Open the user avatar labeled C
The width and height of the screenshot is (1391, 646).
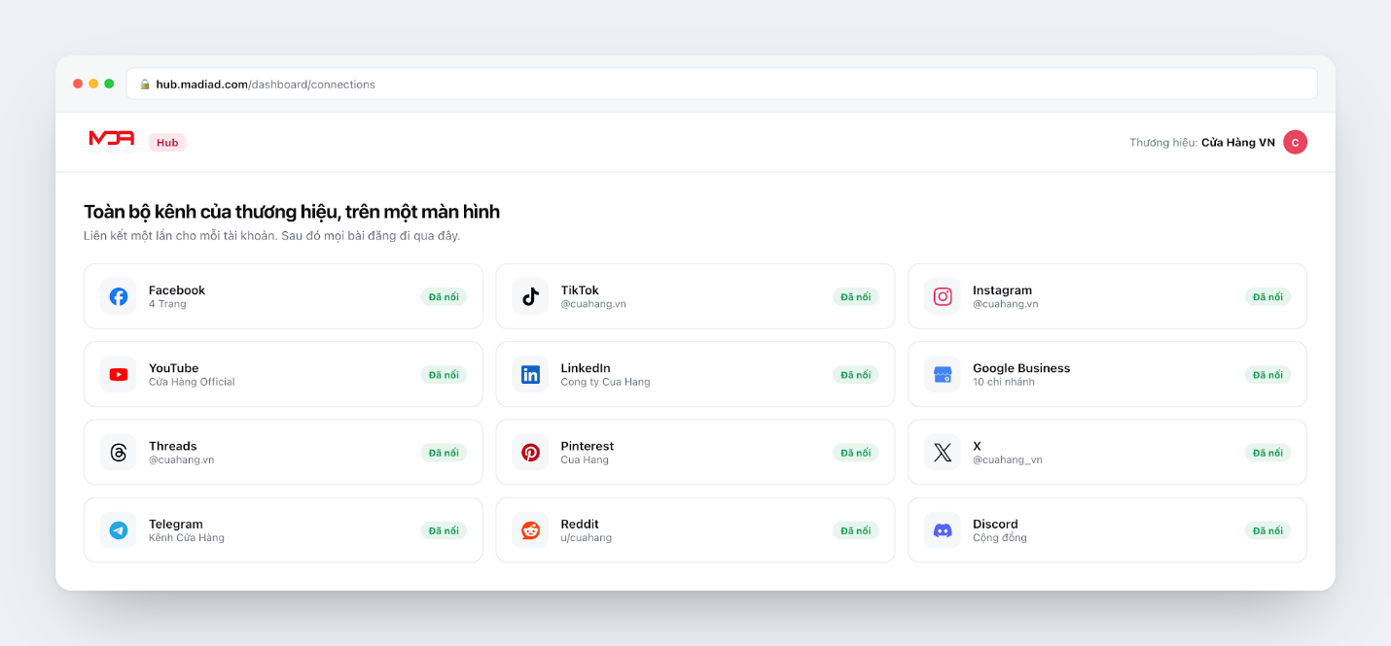coord(1295,142)
